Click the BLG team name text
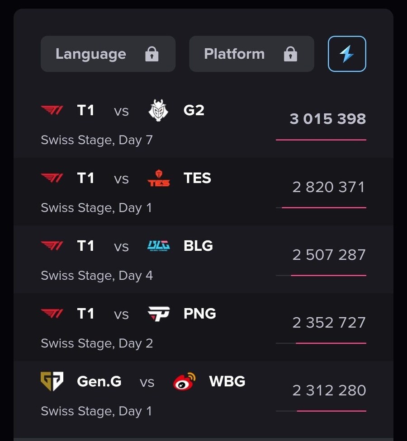This screenshot has width=407, height=441. [x=198, y=246]
